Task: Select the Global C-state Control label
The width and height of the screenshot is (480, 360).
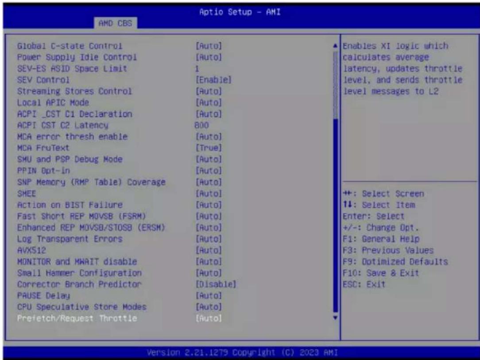Action: pos(70,46)
